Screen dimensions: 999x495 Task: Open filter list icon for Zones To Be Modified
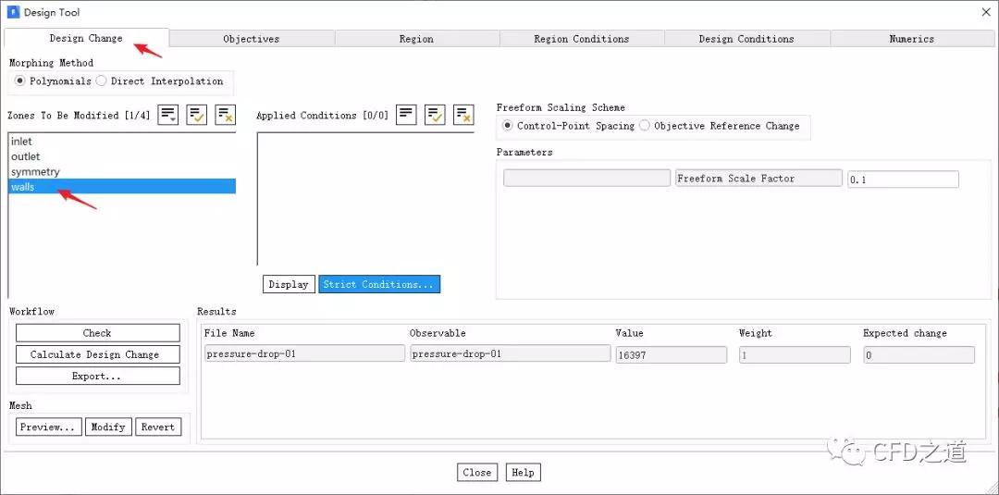pos(168,116)
